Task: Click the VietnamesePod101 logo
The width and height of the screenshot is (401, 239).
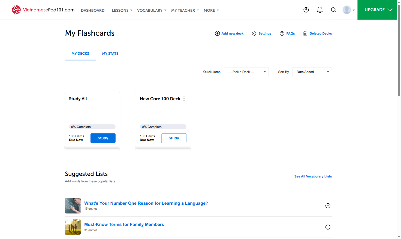Action: pos(43,10)
